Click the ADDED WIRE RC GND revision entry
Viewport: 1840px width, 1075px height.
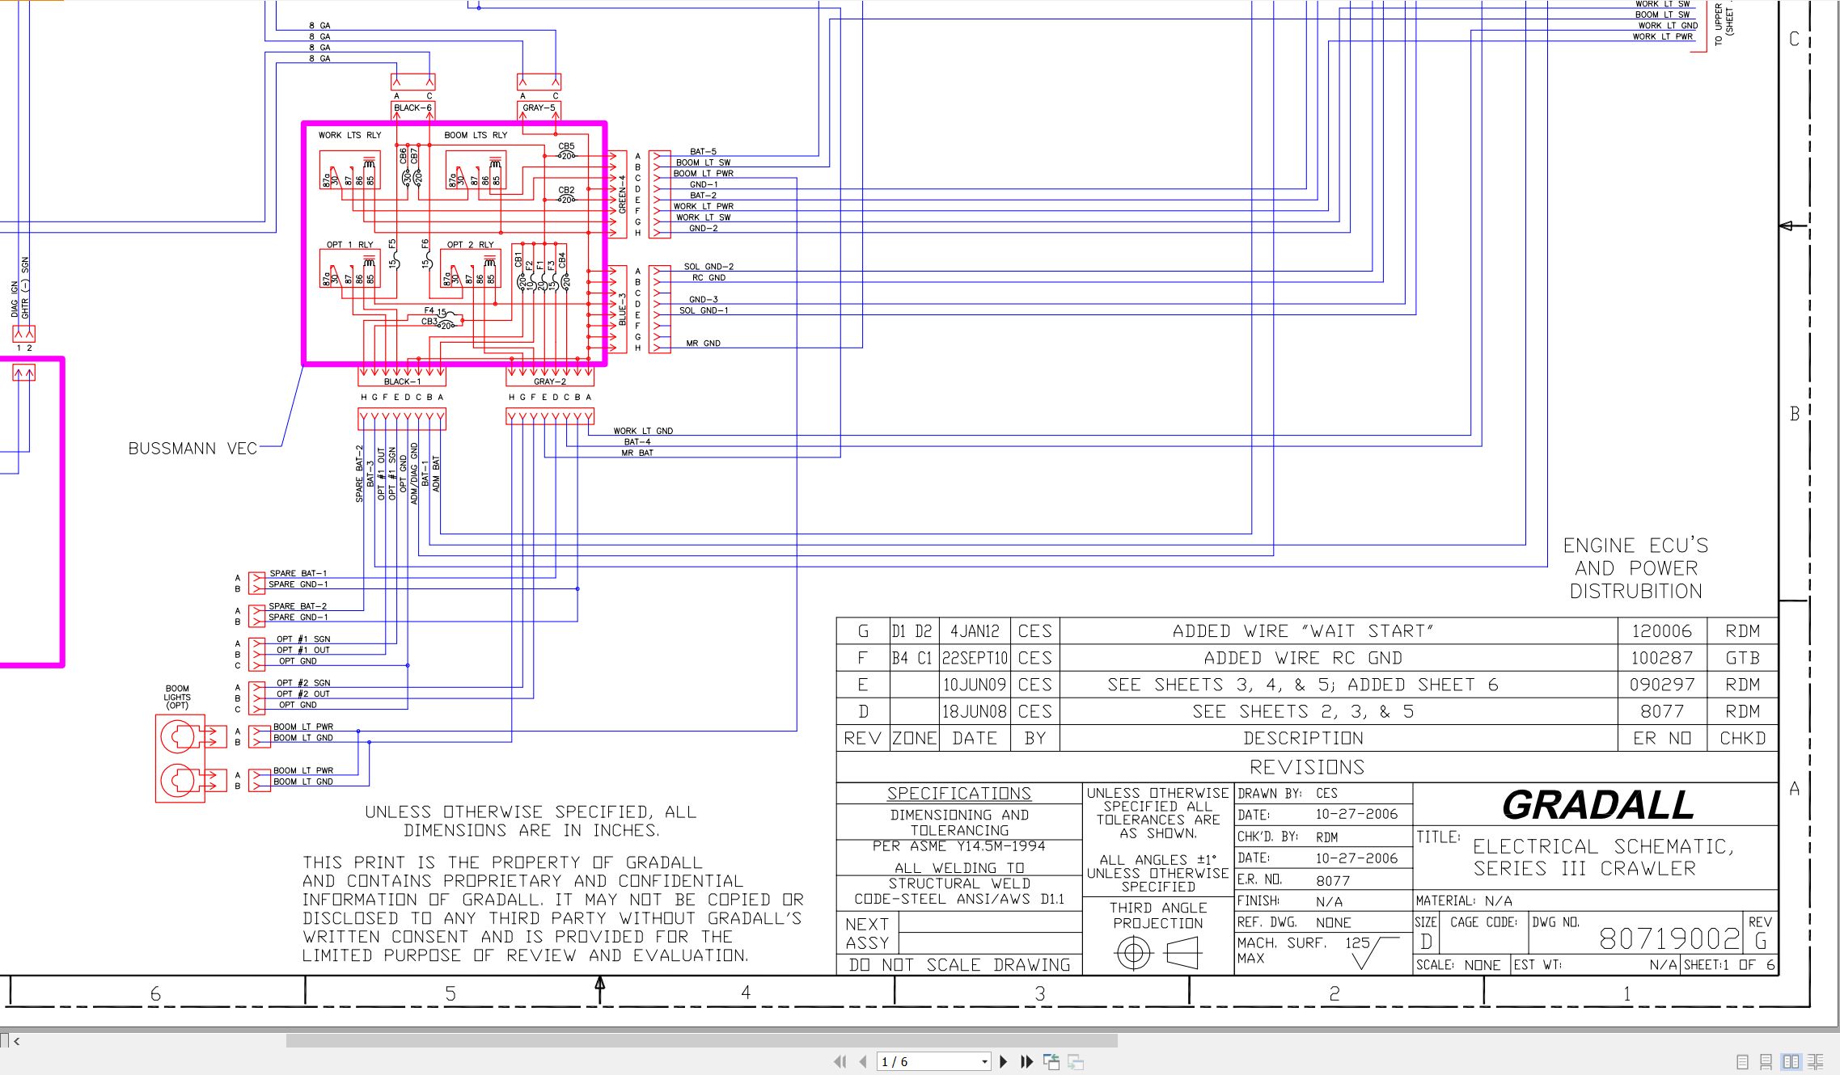(1303, 658)
